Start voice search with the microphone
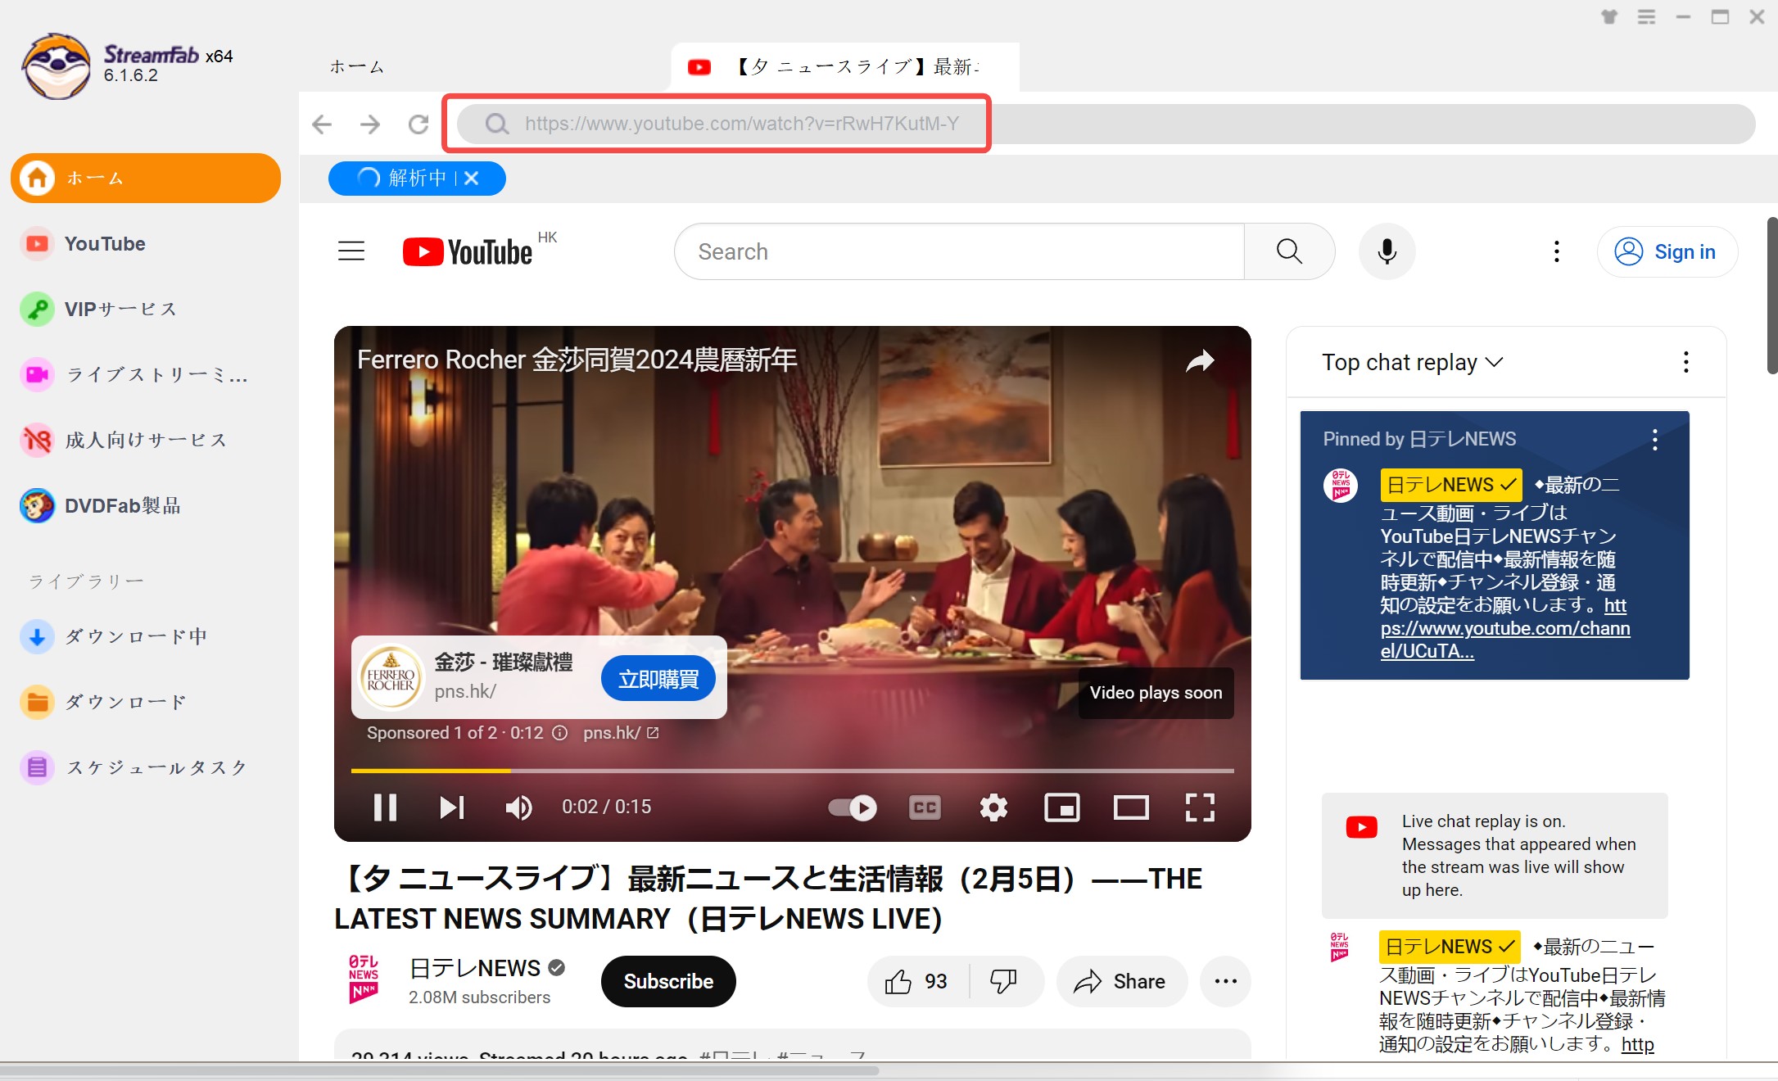The width and height of the screenshot is (1778, 1081). pyautogui.click(x=1387, y=251)
